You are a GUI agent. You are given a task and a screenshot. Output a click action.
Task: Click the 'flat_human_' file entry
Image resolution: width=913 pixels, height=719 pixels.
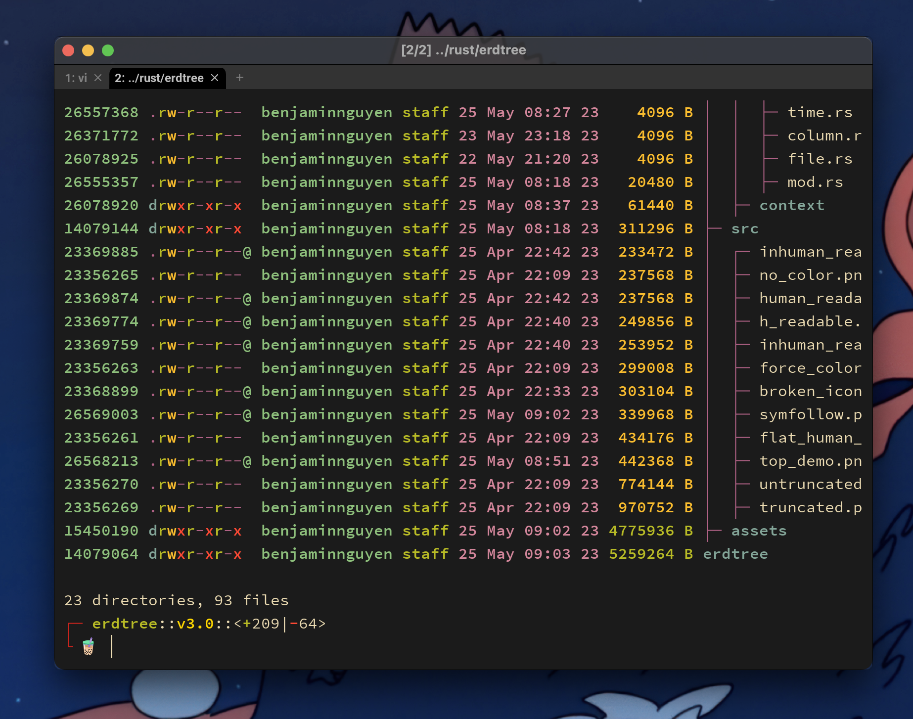coord(811,438)
